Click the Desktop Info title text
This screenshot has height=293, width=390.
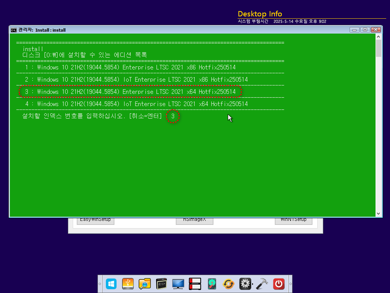(260, 14)
